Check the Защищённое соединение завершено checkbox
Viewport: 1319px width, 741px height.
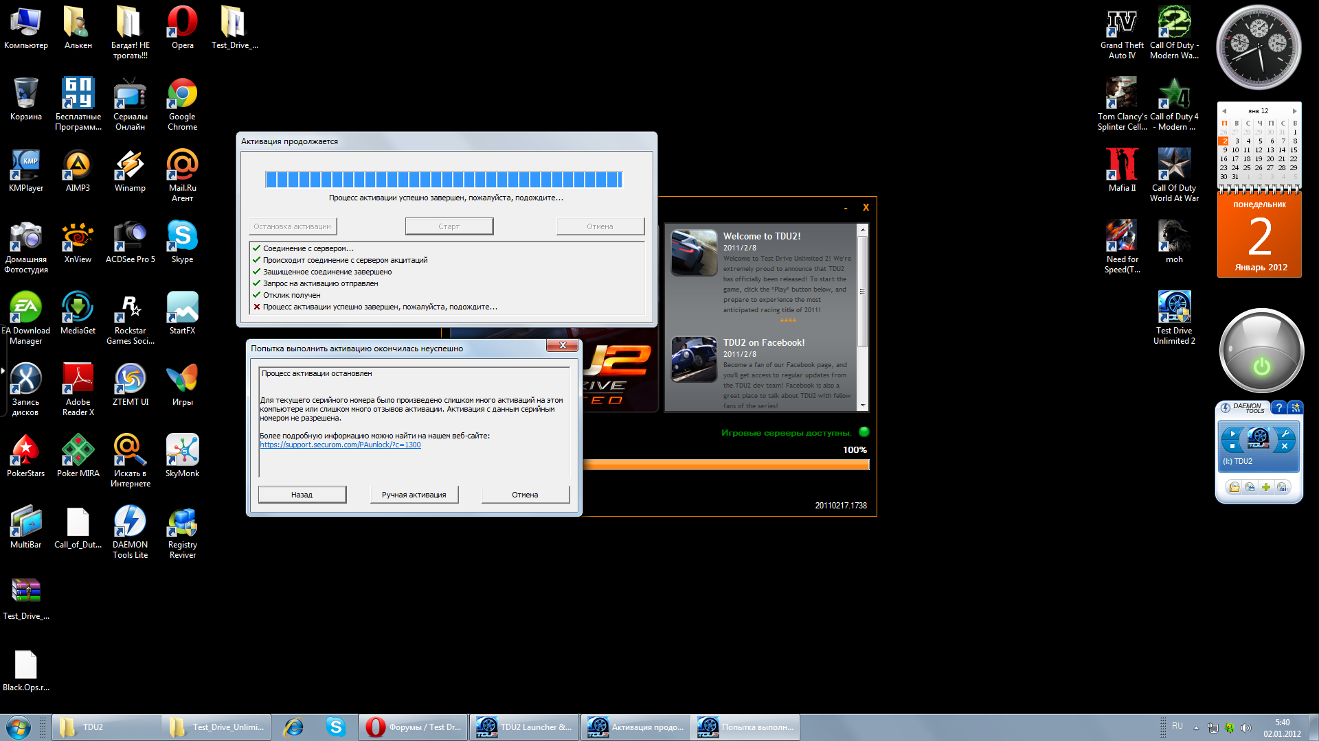pyautogui.click(x=256, y=272)
